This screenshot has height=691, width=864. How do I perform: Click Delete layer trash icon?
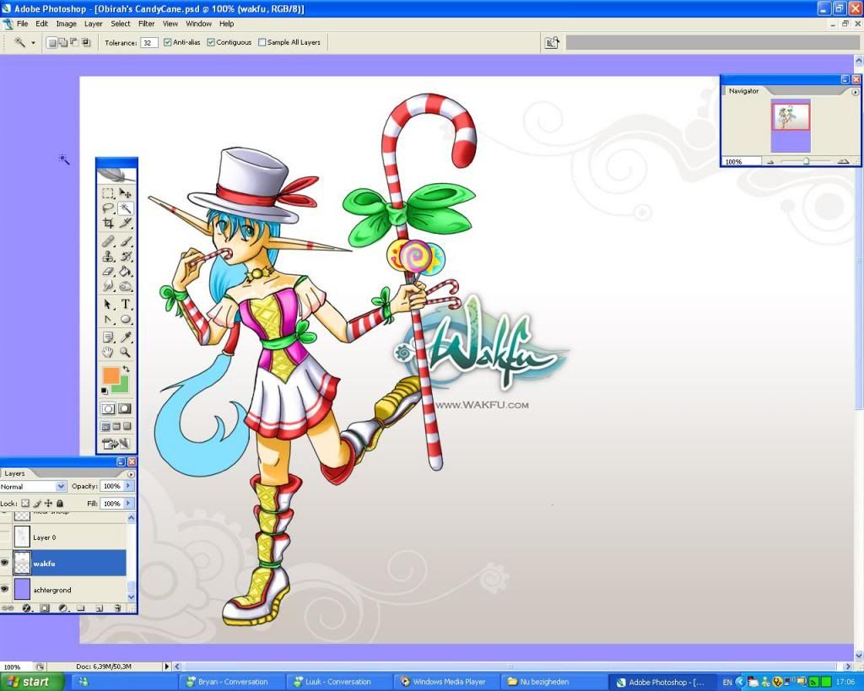coord(117,607)
